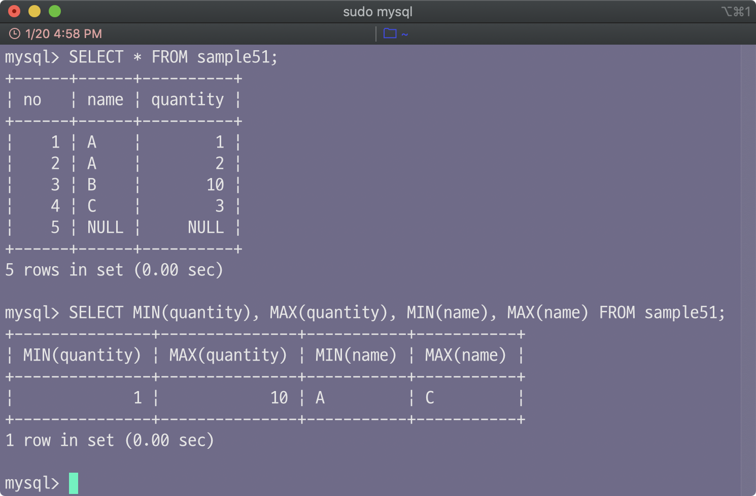Click the '1/20 4:58 PM' timestamp

(x=63, y=34)
